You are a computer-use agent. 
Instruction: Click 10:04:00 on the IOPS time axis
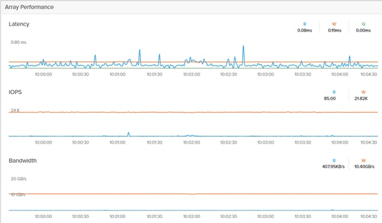click(340, 142)
